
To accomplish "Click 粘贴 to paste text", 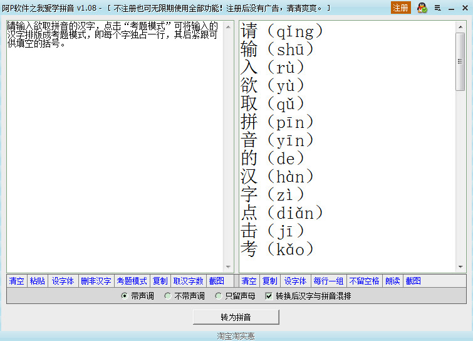I will coord(38,281).
